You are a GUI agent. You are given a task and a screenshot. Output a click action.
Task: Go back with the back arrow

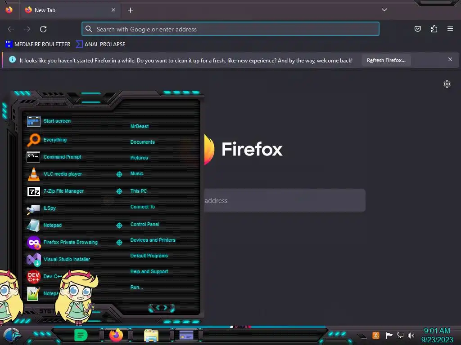[11, 29]
